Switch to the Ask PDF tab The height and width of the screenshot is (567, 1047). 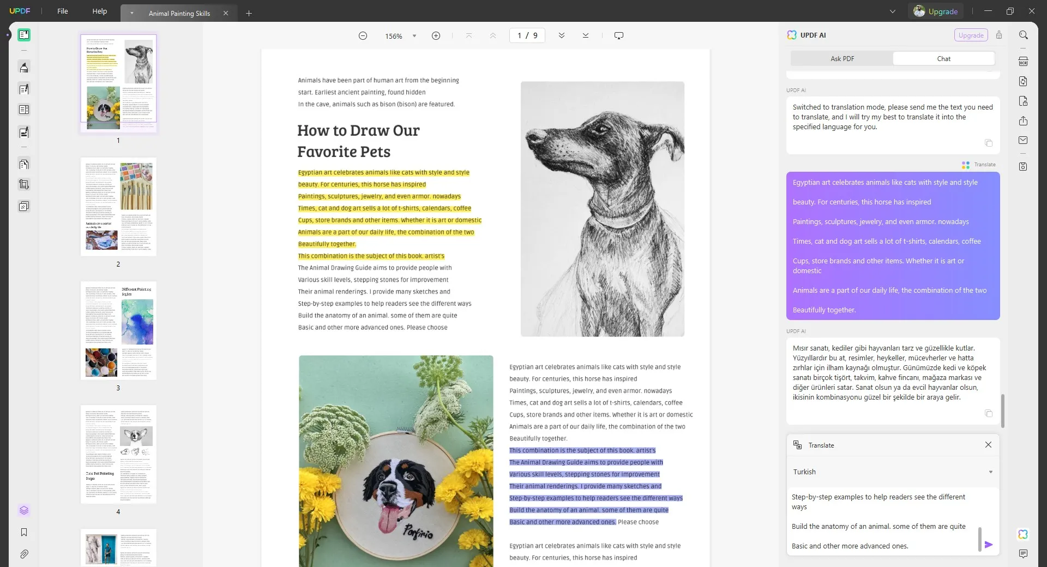point(842,59)
